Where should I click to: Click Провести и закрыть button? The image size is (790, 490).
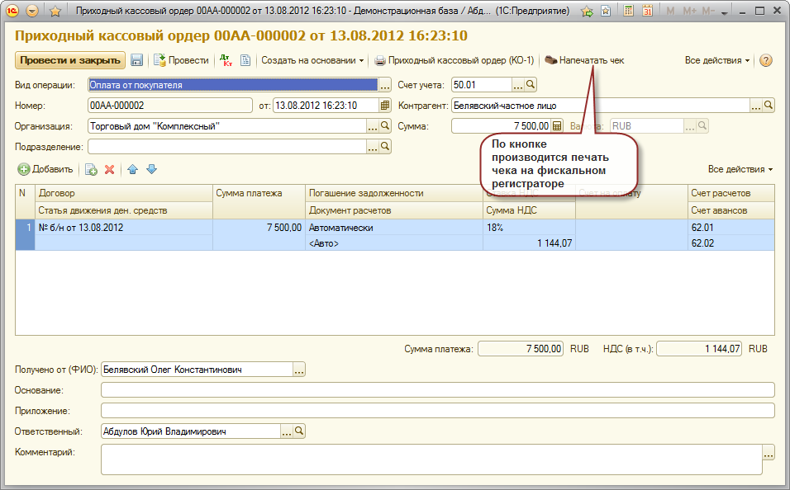coord(69,60)
